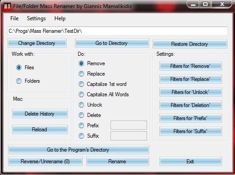Open Filters for 'Unlock'
This screenshot has width=235, height=175.
coord(191,92)
